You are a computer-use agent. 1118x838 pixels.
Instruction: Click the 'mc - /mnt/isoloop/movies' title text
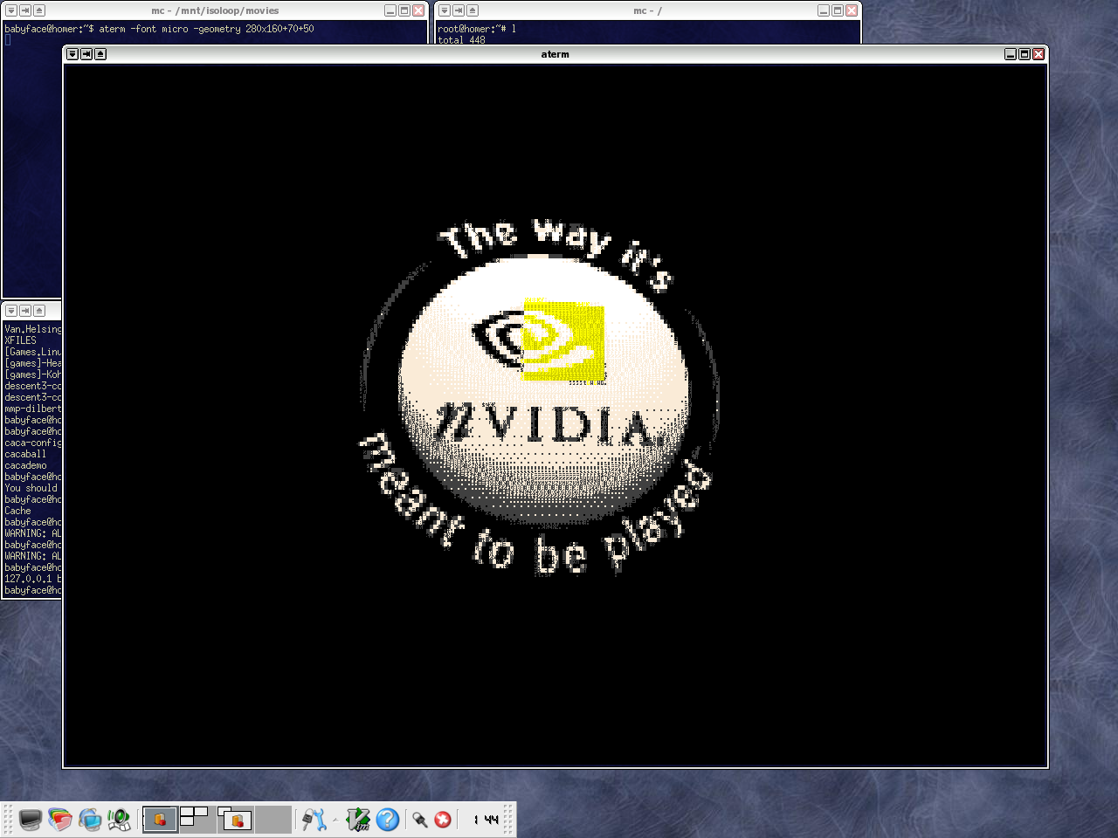[215, 10]
